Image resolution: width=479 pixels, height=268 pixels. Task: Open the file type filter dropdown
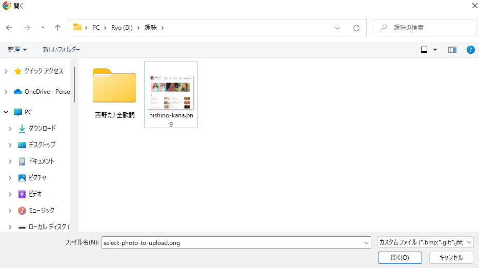coord(425,242)
